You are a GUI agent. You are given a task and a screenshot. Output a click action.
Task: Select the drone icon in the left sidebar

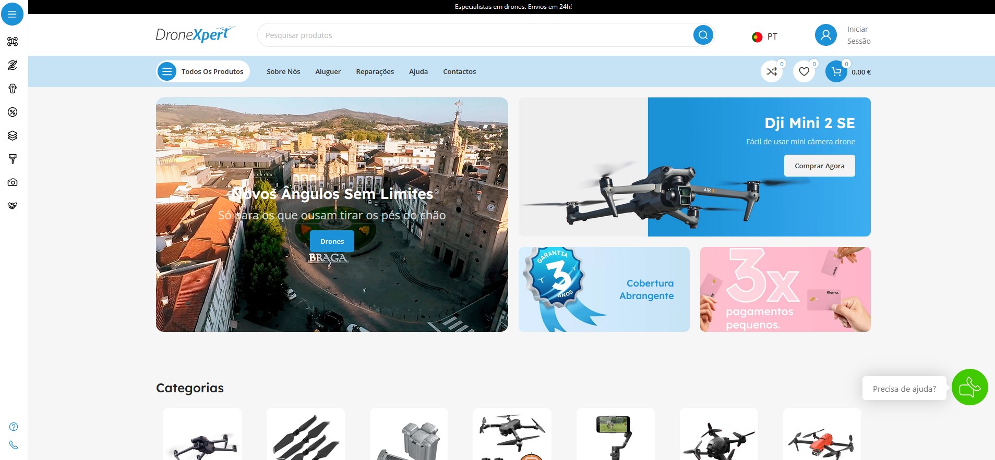pyautogui.click(x=13, y=42)
